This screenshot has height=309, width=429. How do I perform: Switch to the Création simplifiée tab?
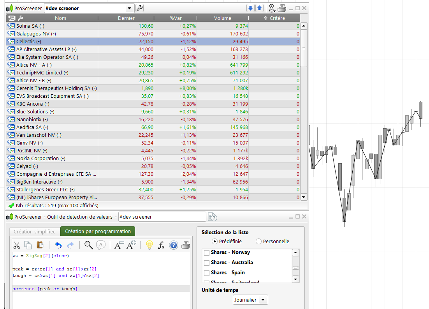(x=35, y=232)
